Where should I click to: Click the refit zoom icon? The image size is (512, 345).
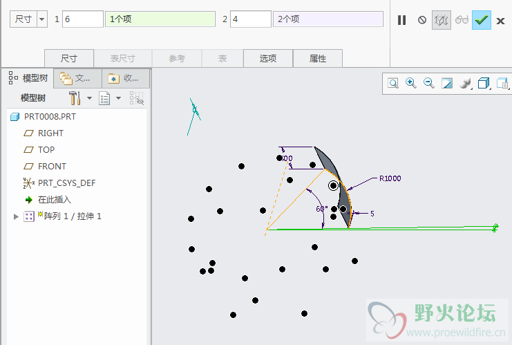pos(393,83)
